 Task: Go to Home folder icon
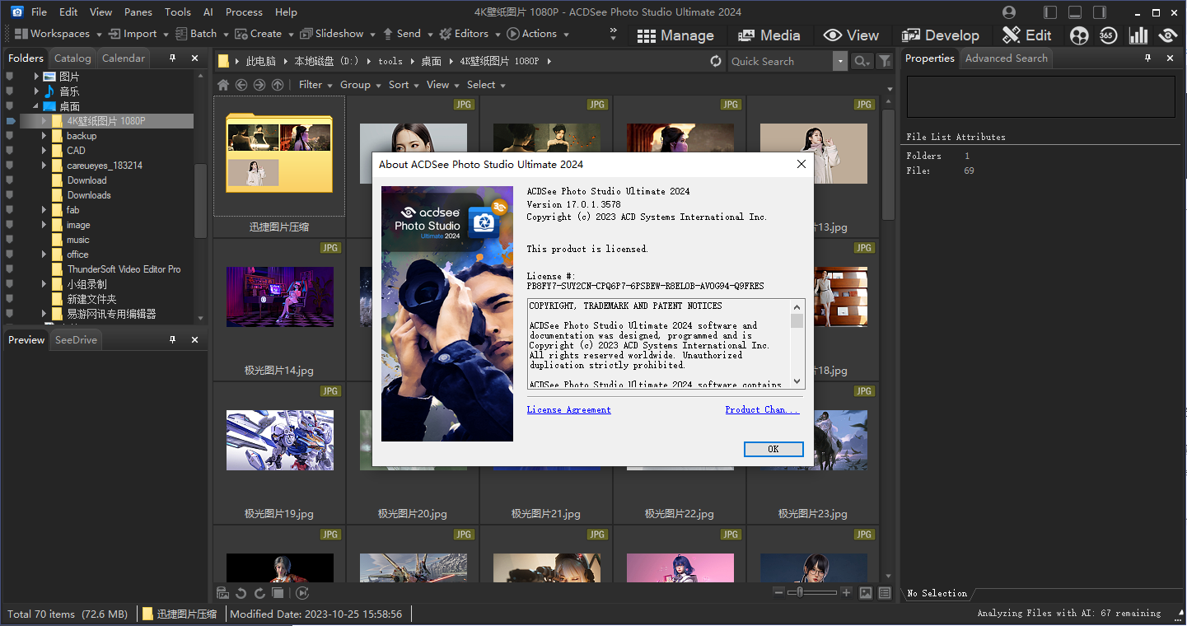[x=223, y=85]
